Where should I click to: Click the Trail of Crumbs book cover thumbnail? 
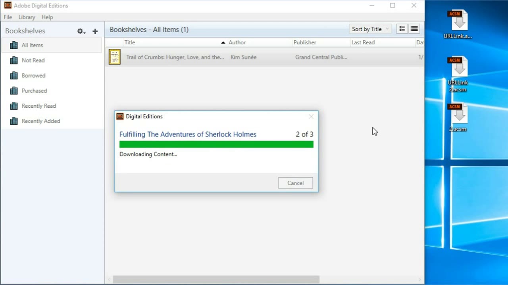[x=115, y=57]
